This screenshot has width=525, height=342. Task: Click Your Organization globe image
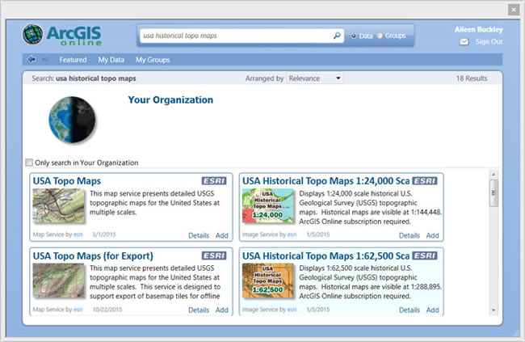[72, 120]
